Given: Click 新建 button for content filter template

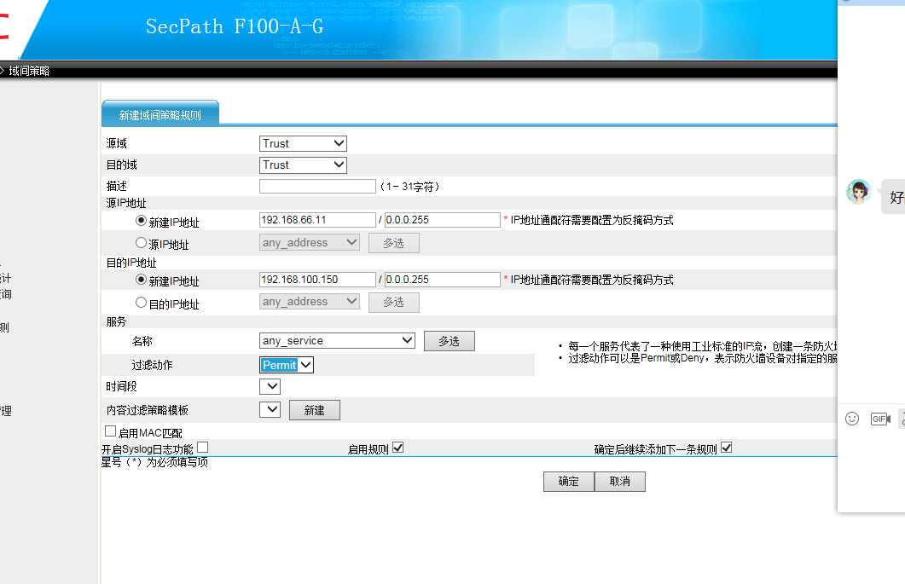Looking at the screenshot, I should (x=315, y=410).
